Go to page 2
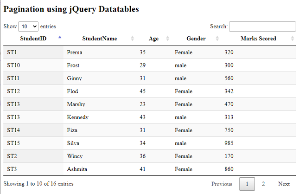299x194 pixels. coord(263,184)
